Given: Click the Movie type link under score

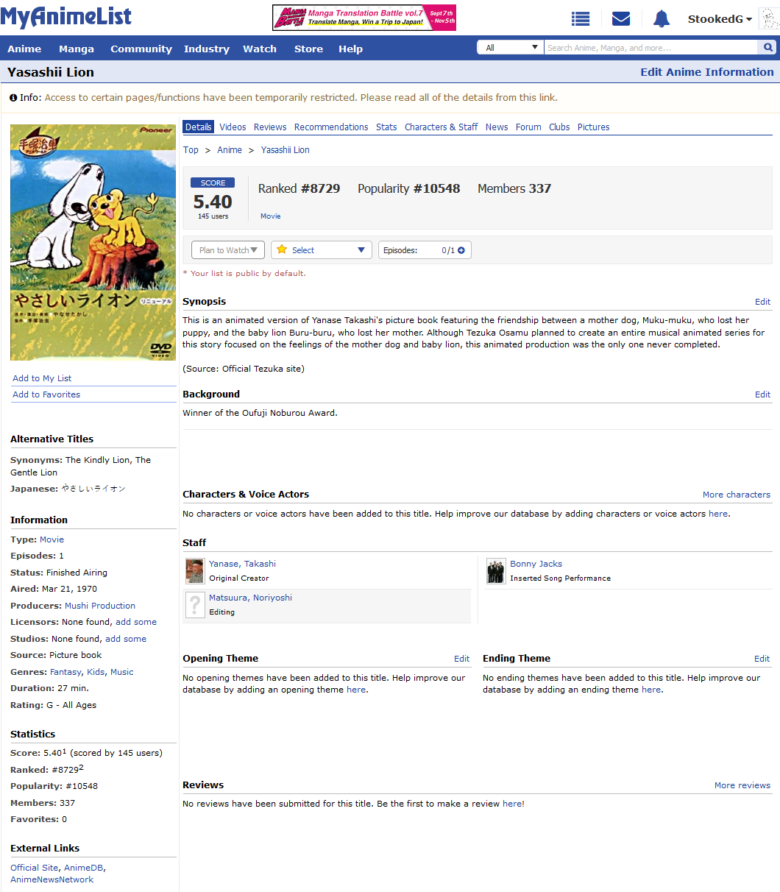Looking at the screenshot, I should (270, 216).
